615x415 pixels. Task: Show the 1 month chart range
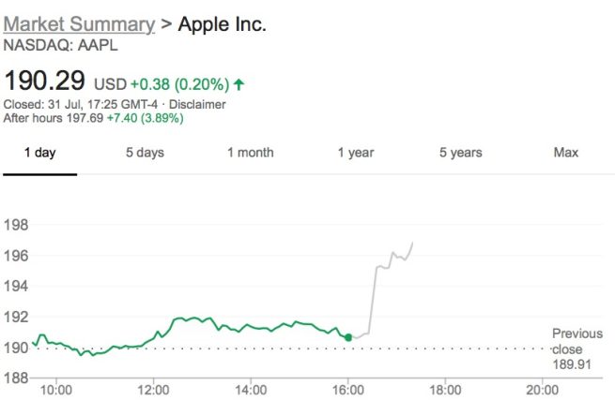point(250,153)
